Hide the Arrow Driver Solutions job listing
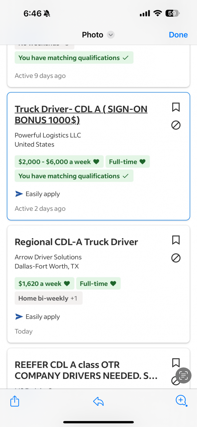The image size is (197, 427). (x=176, y=258)
